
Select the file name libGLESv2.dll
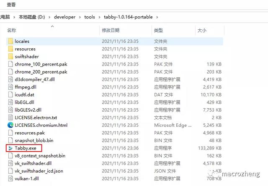pos(28,110)
